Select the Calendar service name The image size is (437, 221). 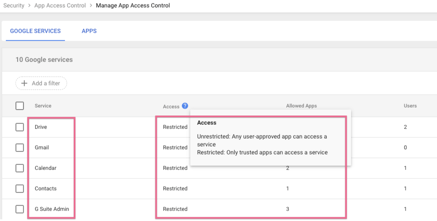click(x=45, y=168)
